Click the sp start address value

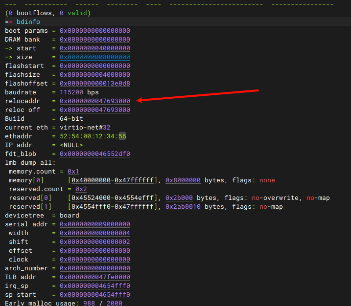click(x=95, y=295)
